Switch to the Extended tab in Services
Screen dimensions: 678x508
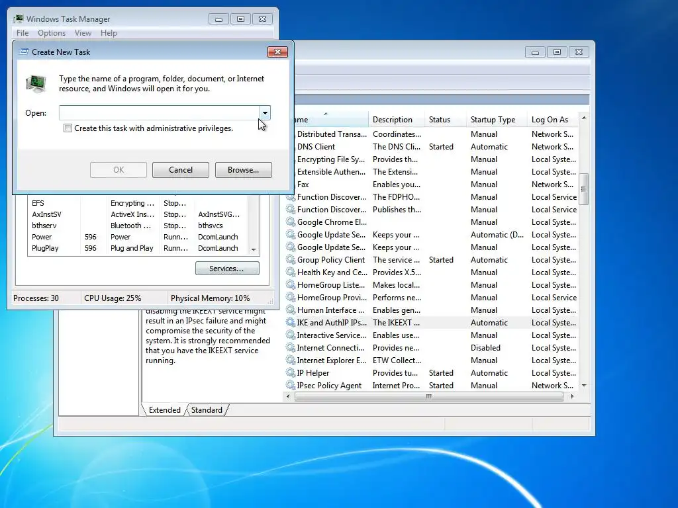pyautogui.click(x=164, y=410)
